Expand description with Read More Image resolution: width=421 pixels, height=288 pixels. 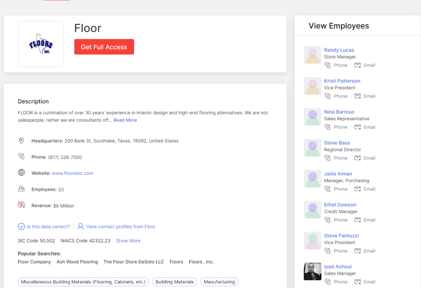coord(125,120)
